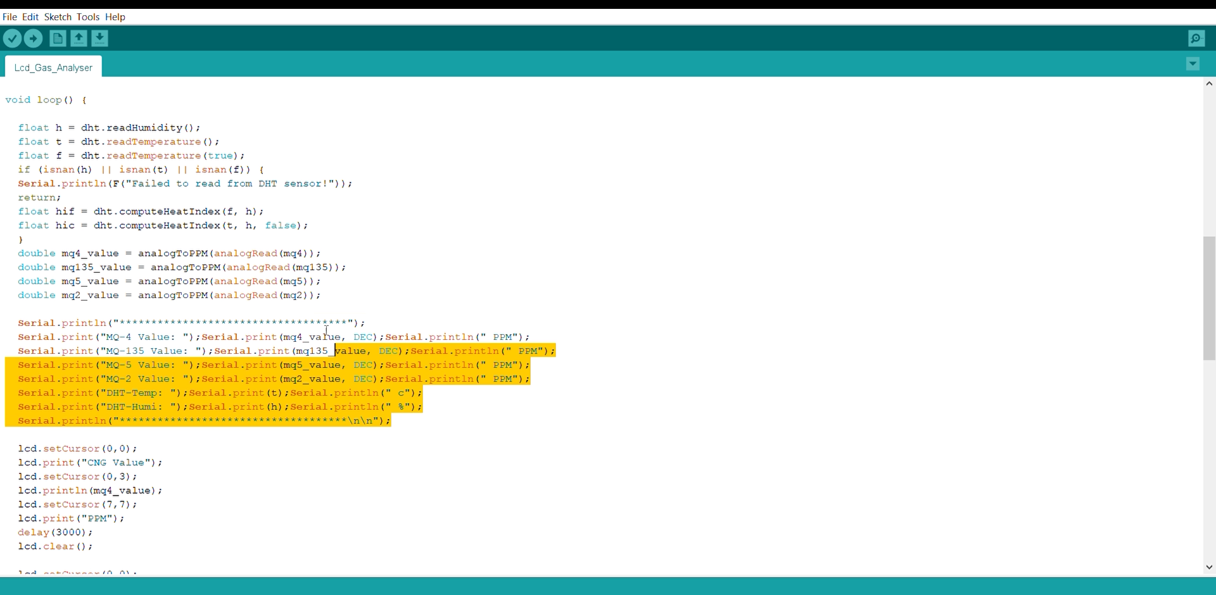Click the scrollbar up arrow
Image resolution: width=1216 pixels, height=595 pixels.
click(1209, 84)
